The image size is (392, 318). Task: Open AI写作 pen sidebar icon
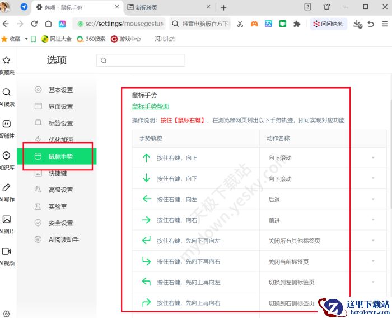7,192
